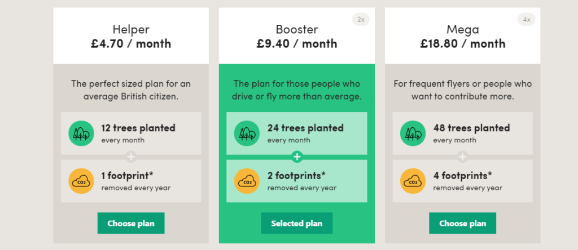This screenshot has width=578, height=250.
Task: Click the trees icon in Helper plan
Action: (81, 133)
